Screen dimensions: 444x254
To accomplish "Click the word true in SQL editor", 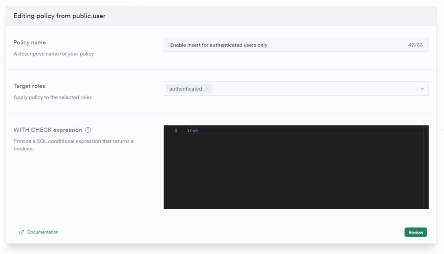I will [192, 130].
